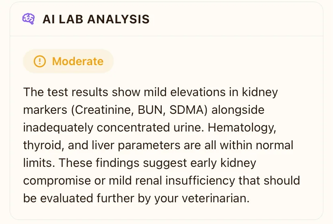This screenshot has height=224, width=333.
Task: Select the Moderate severity badge
Action: 68,62
